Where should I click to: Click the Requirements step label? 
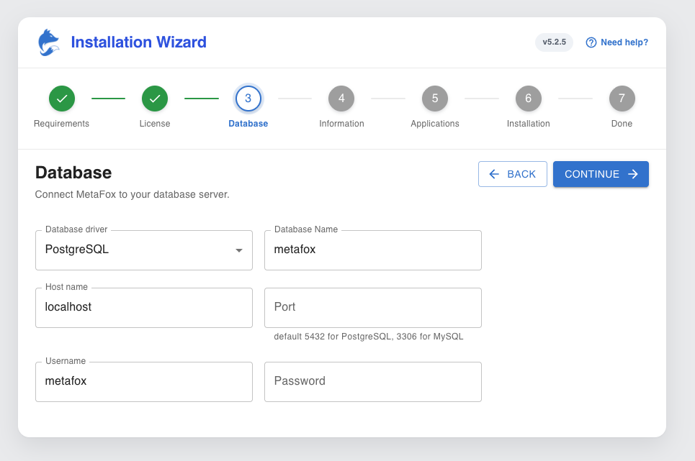point(62,124)
